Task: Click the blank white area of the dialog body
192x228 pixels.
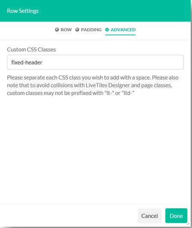Action: 95,150
